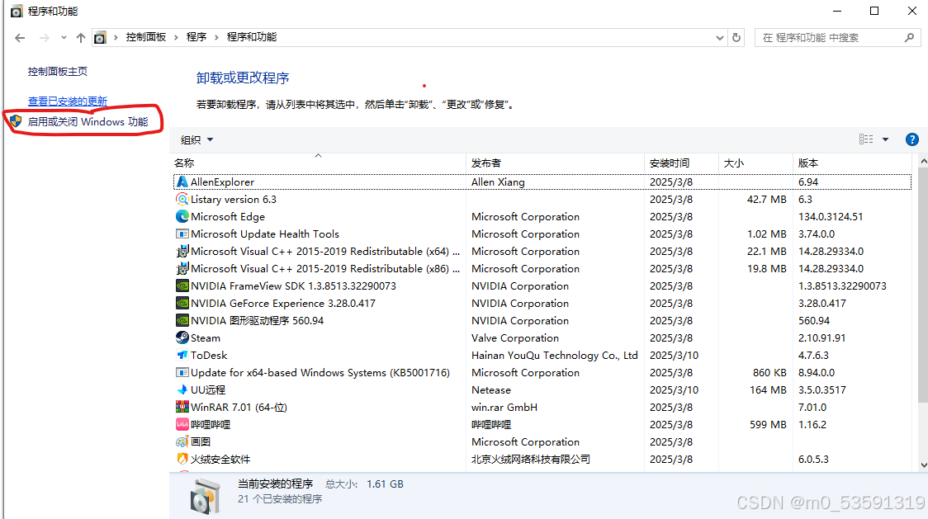
Task: Click Valve Corporation publisher cell
Action: pyautogui.click(x=515, y=338)
